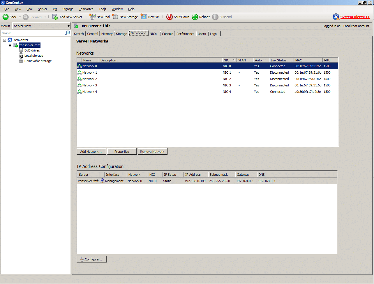Click the XenCenter root node icon
This screenshot has height=284, width=374.
pyautogui.click(x=10, y=40)
